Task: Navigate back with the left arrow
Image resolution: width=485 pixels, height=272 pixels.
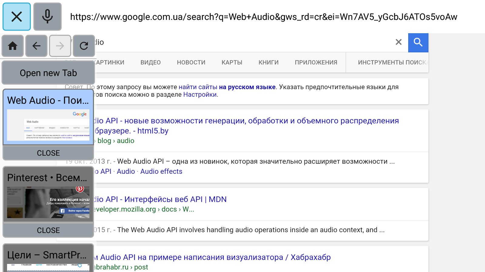Action: coord(36,46)
